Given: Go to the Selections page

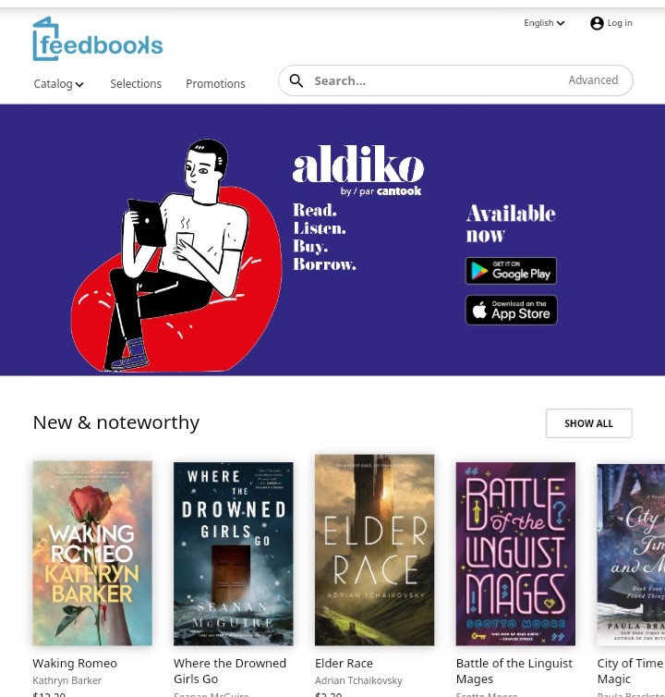Looking at the screenshot, I should (x=136, y=83).
